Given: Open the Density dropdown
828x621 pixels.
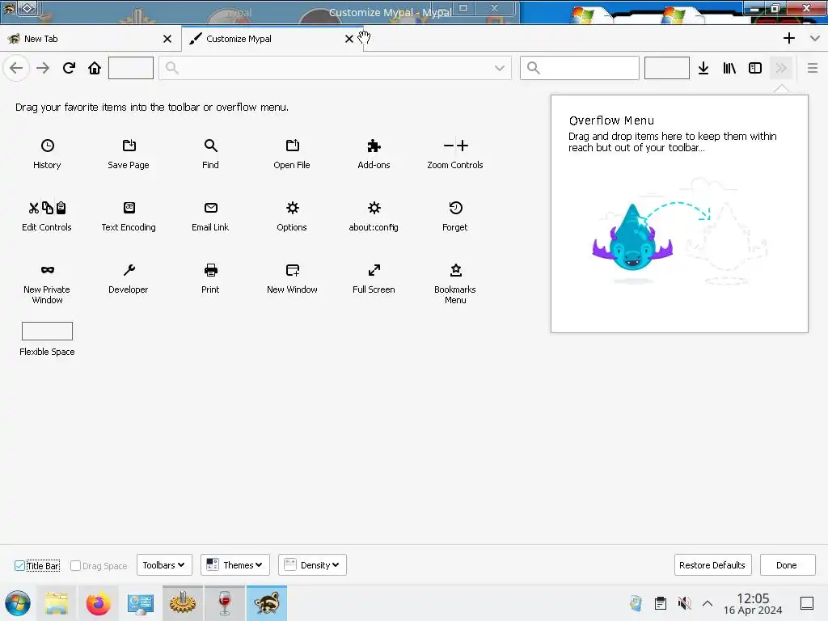Looking at the screenshot, I should (x=312, y=565).
